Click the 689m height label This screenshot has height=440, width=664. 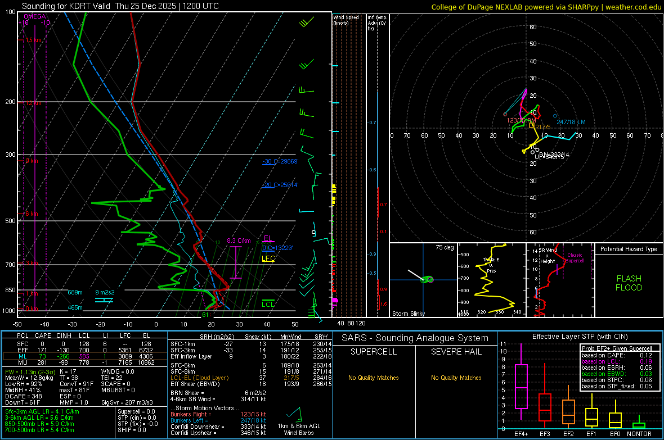pyautogui.click(x=75, y=292)
